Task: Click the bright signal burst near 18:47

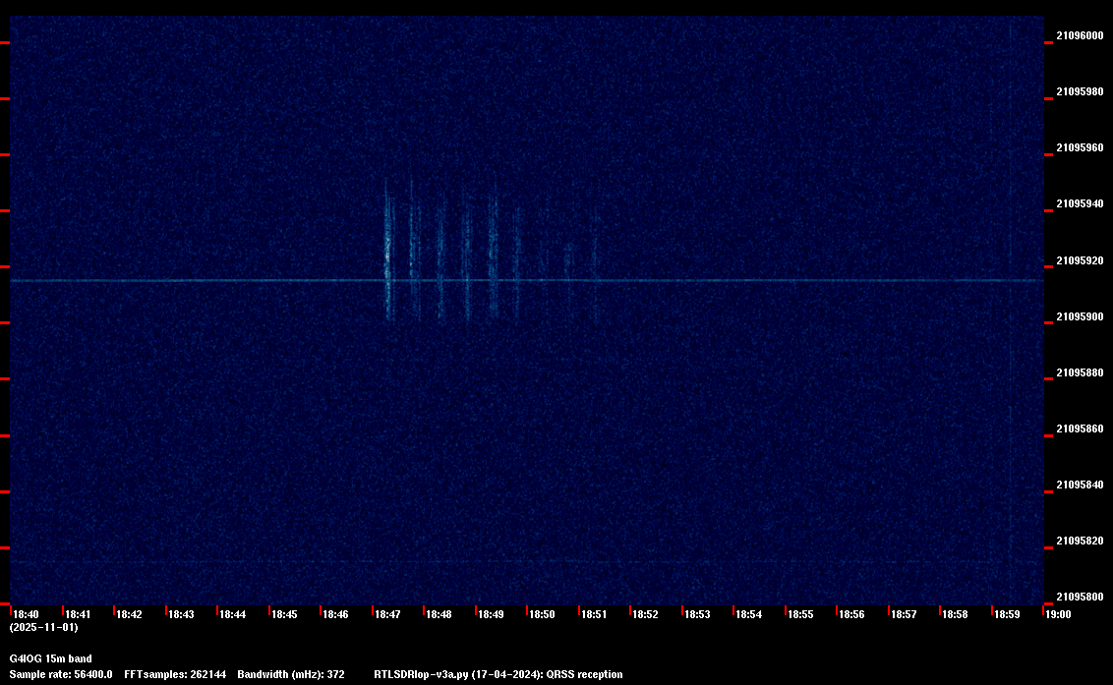Action: (x=388, y=250)
